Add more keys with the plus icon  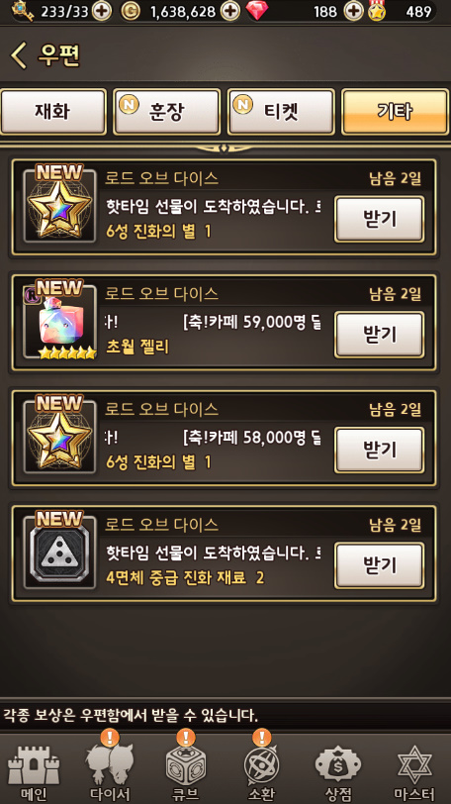click(102, 11)
